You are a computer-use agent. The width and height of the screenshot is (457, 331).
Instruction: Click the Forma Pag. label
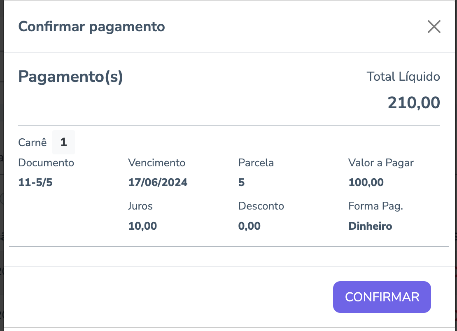(375, 206)
